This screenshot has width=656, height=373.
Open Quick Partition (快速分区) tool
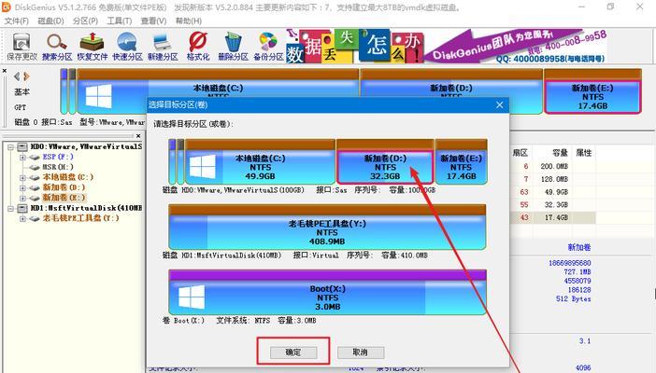127,47
